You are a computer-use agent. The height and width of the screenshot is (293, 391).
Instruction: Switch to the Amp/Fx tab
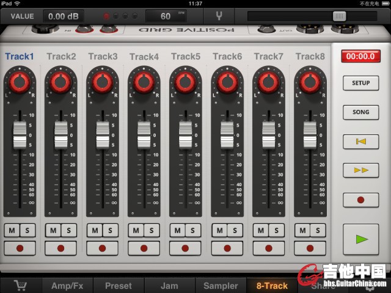pos(67,285)
